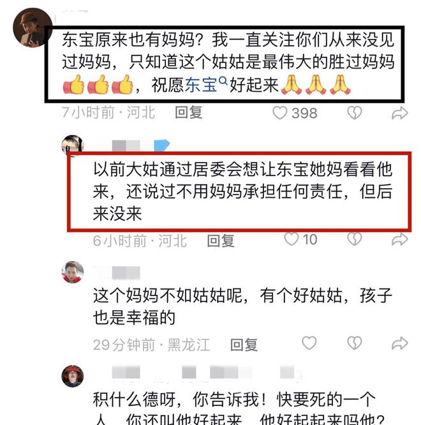This screenshot has height=425, width=421.
Task: Dislike the 29分钟前 黑龙江 comment
Action: click(355, 343)
